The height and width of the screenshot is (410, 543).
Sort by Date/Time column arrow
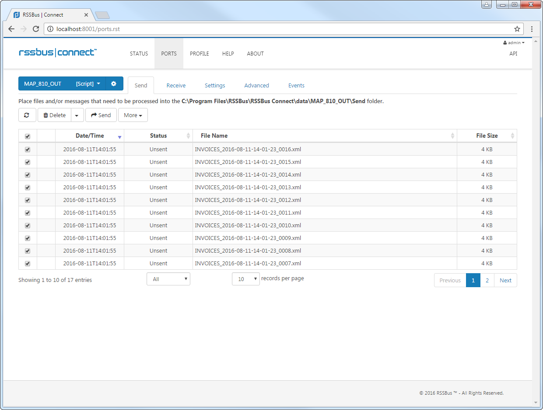click(x=119, y=137)
